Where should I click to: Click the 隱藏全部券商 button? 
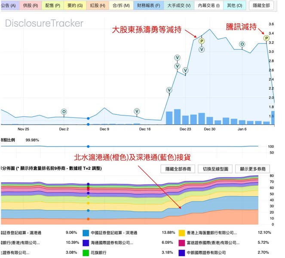pos(178,169)
